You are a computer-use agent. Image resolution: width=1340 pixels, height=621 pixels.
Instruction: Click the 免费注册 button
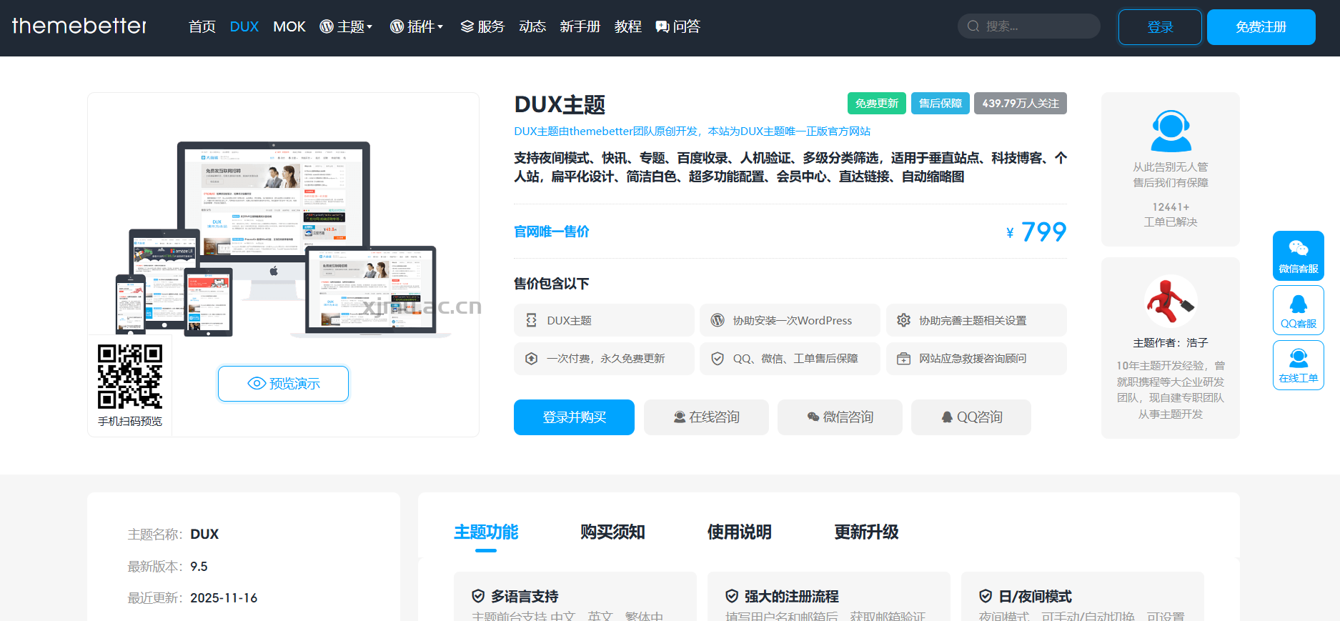point(1261,27)
